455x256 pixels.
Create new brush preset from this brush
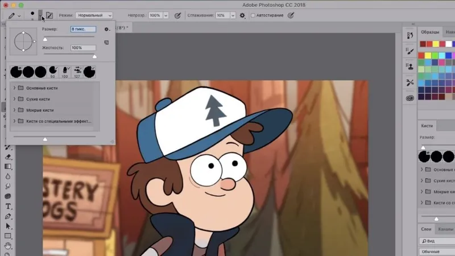pyautogui.click(x=106, y=43)
